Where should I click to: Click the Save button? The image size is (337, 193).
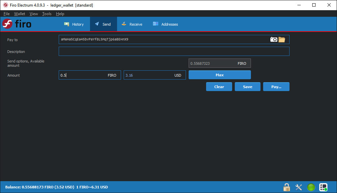[x=248, y=87]
